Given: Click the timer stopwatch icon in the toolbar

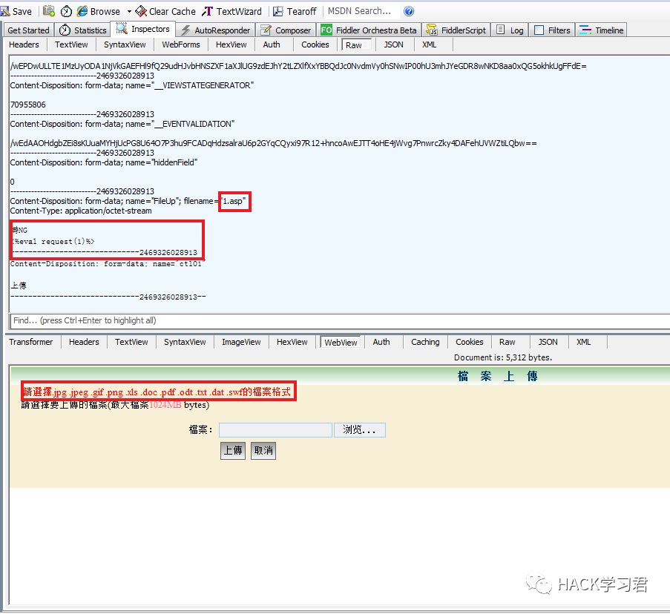Looking at the screenshot, I should point(66,12).
